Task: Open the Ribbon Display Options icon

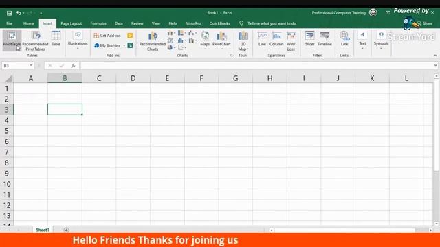Action: point(388,12)
